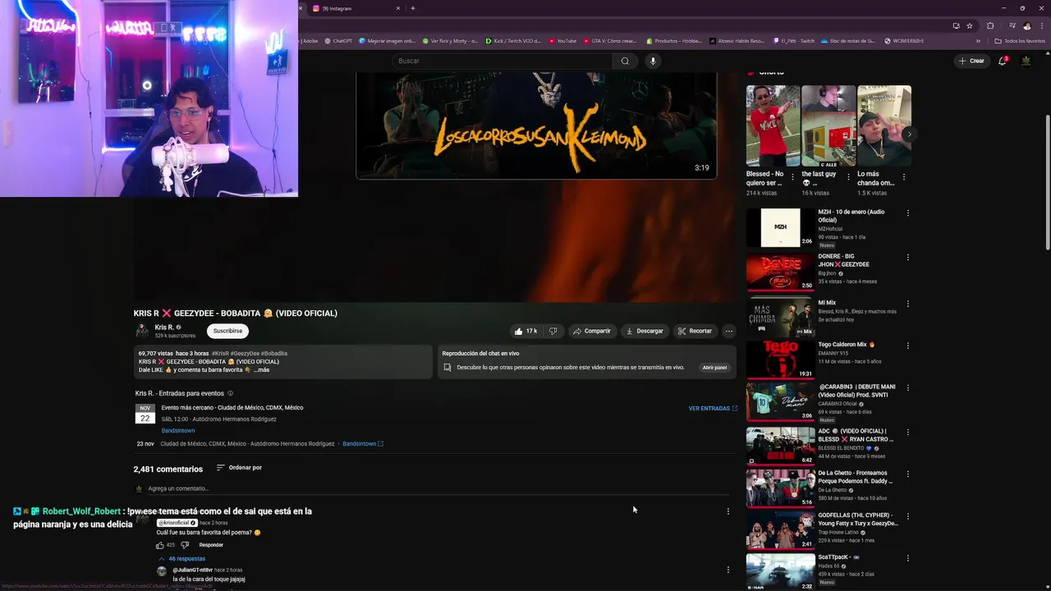Screen dimensions: 1051x591
Task: Open options for Blessd short
Action: coord(792,176)
